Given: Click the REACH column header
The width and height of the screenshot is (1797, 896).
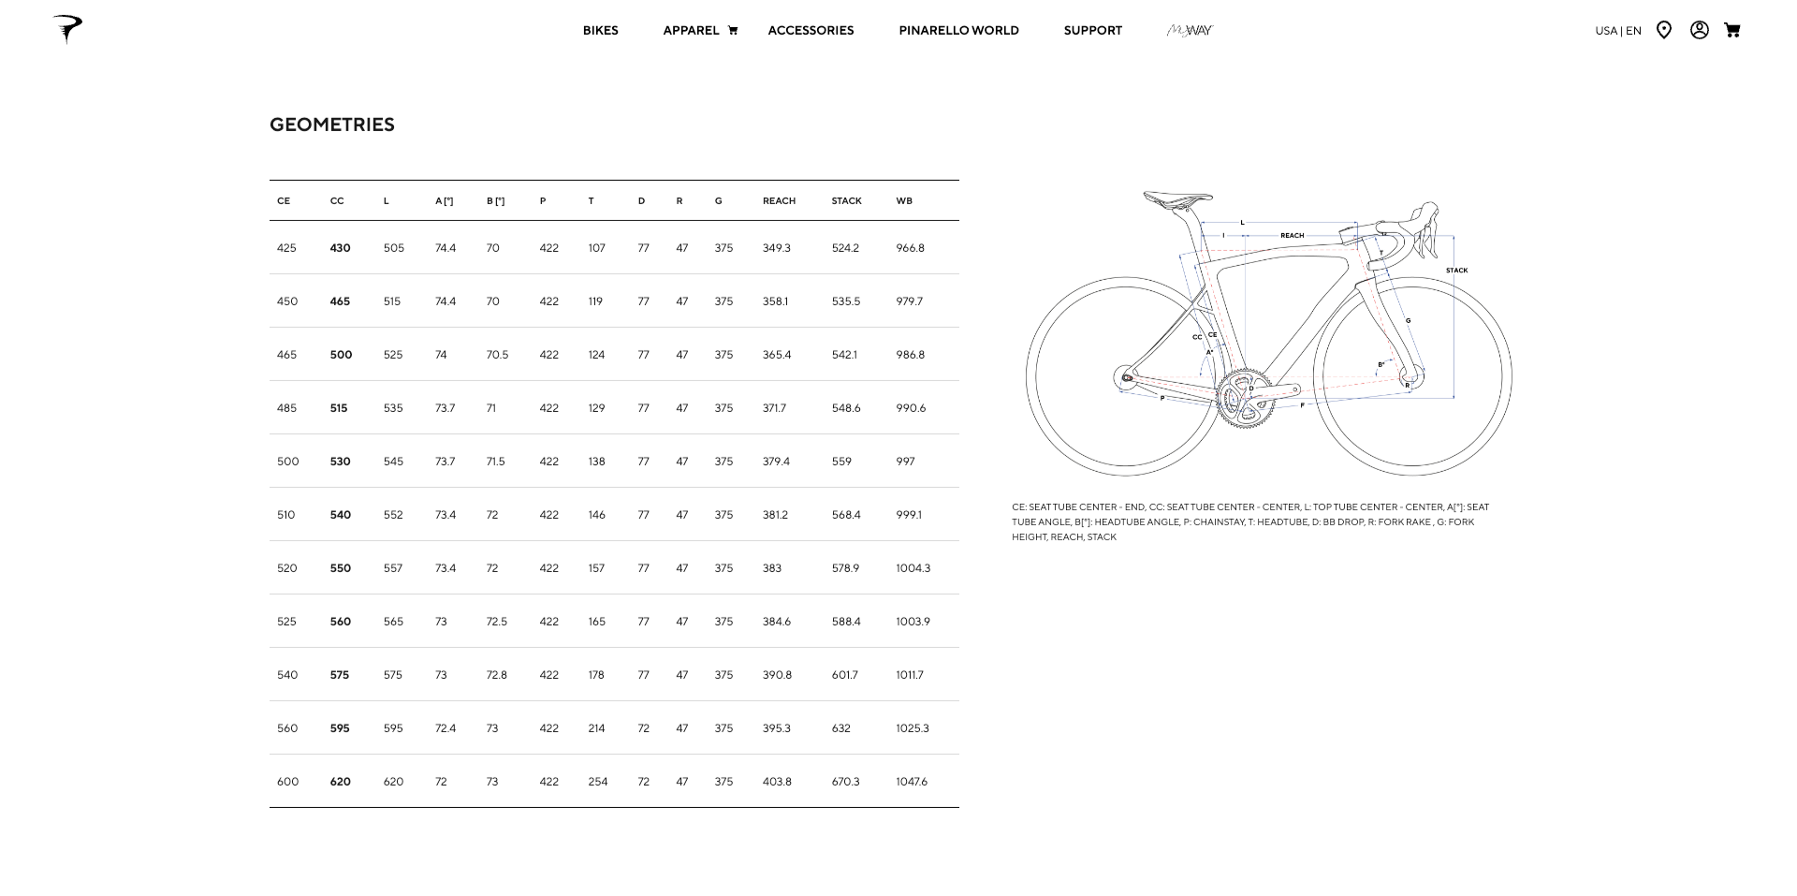Looking at the screenshot, I should pyautogui.click(x=779, y=201).
